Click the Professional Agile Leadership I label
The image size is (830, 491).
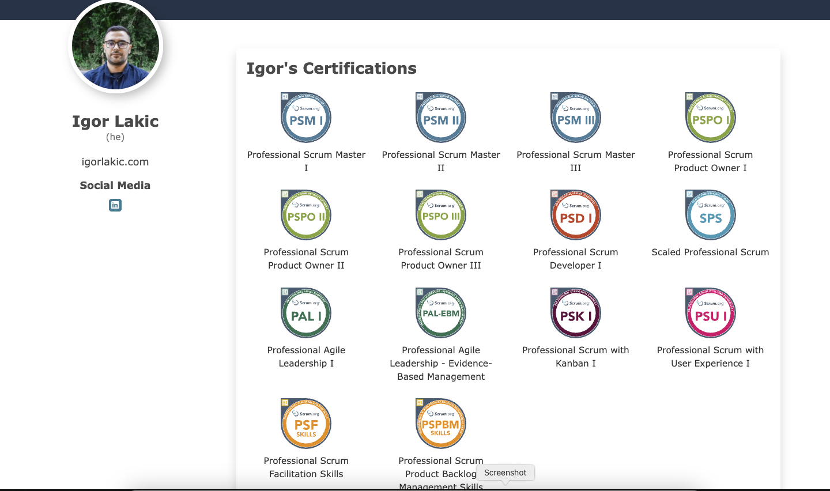(x=306, y=357)
